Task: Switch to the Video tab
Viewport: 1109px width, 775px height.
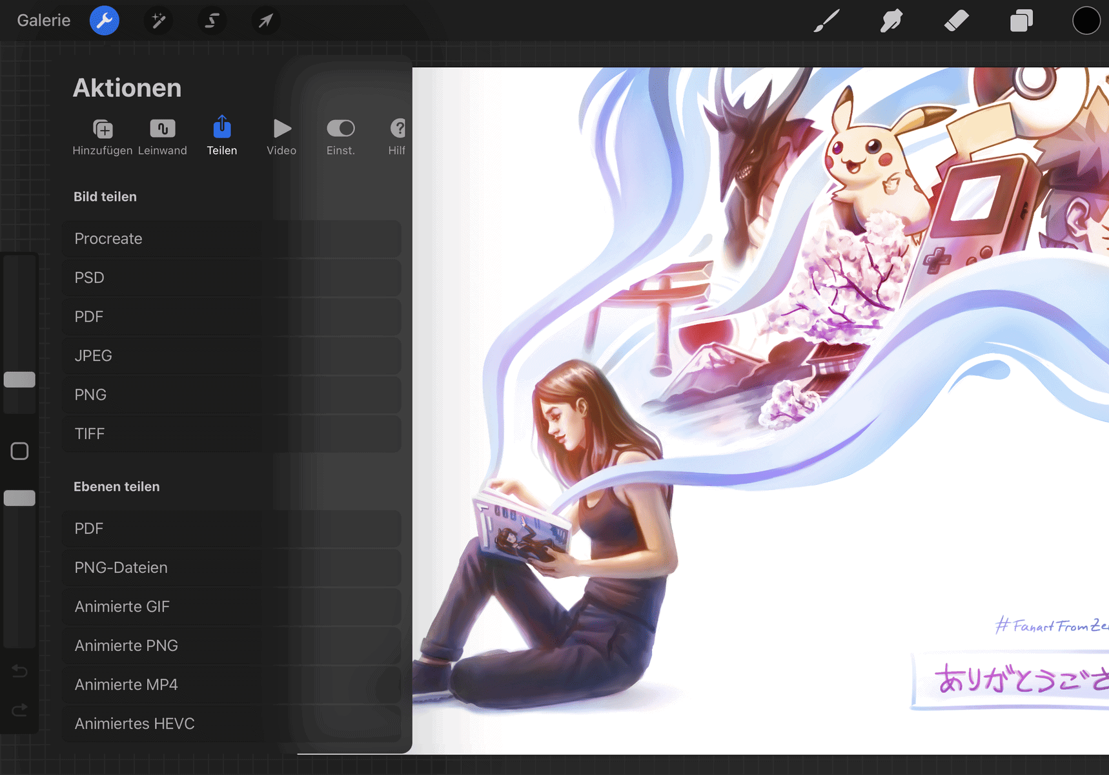Action: (281, 136)
